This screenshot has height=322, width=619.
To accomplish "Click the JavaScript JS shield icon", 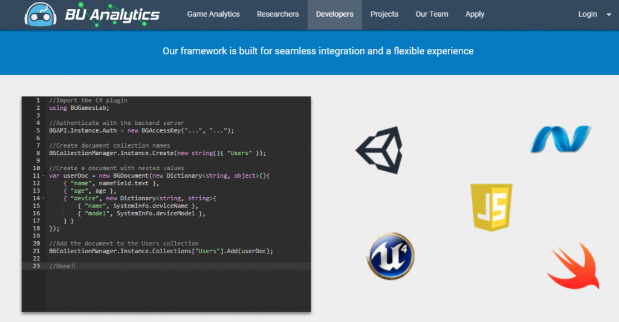I will pos(491,207).
